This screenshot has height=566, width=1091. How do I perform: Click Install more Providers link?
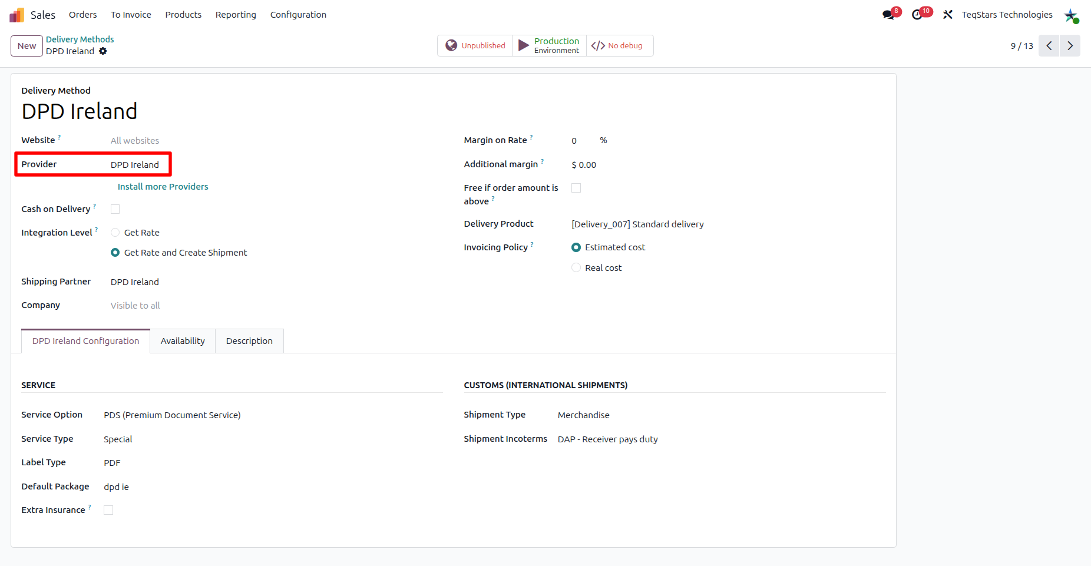coord(163,187)
